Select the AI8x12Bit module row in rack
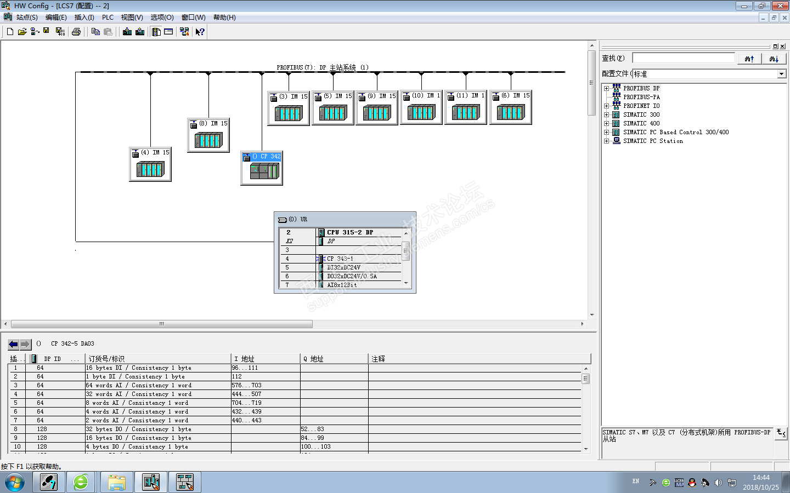 pyautogui.click(x=341, y=285)
